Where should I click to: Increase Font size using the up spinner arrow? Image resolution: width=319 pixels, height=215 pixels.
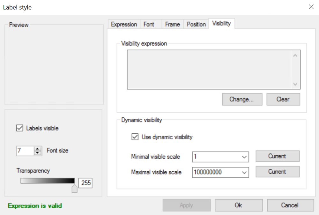(37, 149)
